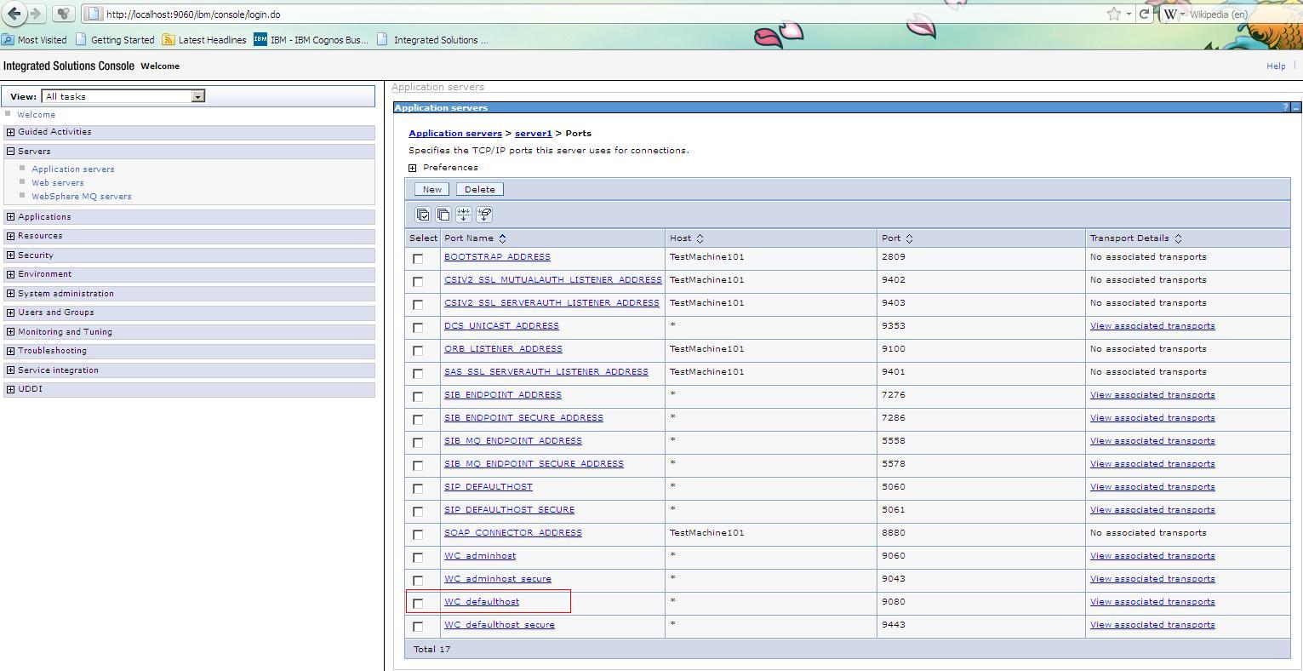Screen dimensions: 1303x671
Task: Check the WC_defaulthost row checkbox
Action: 419,604
